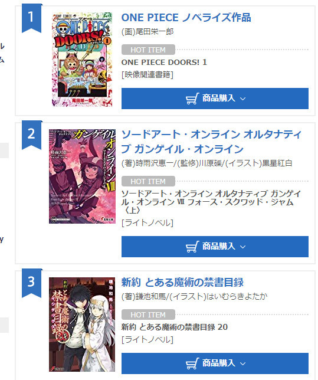318x380 pixels.
Task: Expand purchase chevron for ガンゲイル・オンライン
Action: tap(242, 247)
